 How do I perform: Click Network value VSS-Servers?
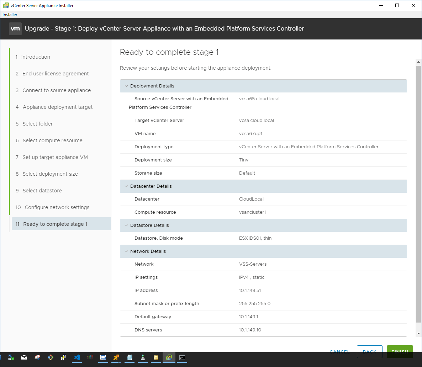[253, 264]
